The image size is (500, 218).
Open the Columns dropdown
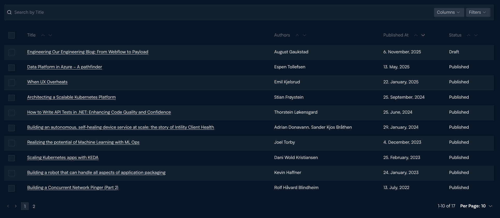click(449, 12)
